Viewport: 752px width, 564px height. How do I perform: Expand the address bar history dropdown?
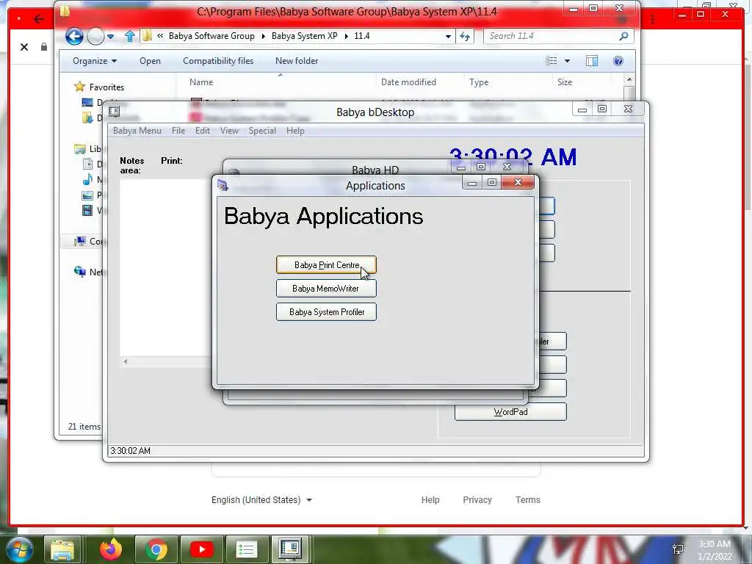click(448, 37)
